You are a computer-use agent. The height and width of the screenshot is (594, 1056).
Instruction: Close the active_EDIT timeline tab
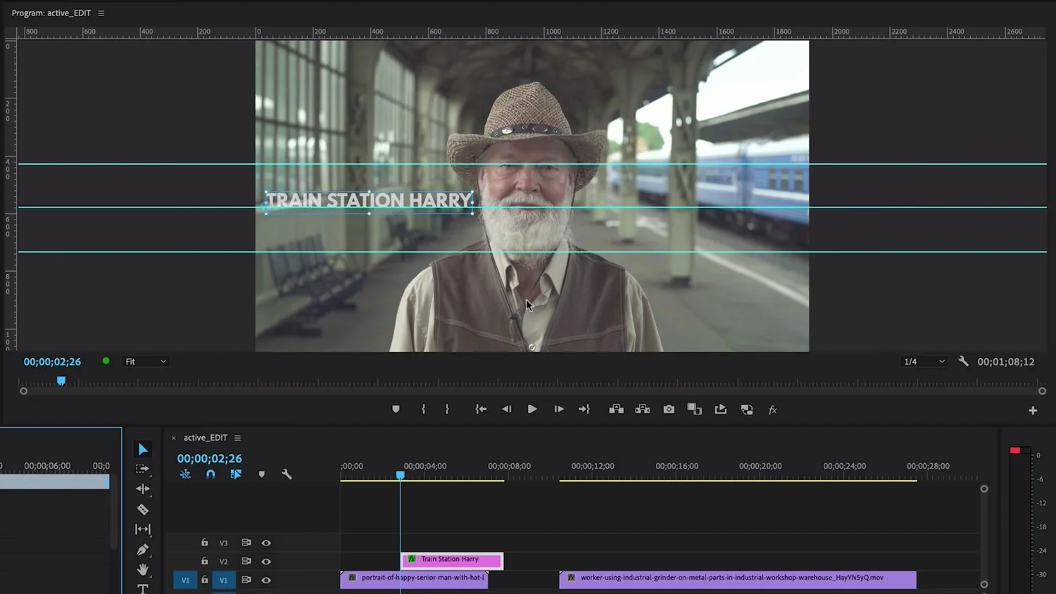pos(174,438)
